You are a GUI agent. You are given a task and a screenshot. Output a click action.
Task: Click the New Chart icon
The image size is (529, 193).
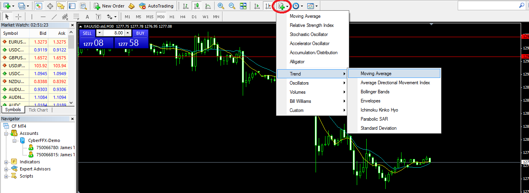click(x=7, y=6)
